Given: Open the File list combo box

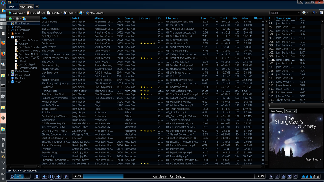Looking at the screenshot, I should pyautogui.click(x=285, y=13).
